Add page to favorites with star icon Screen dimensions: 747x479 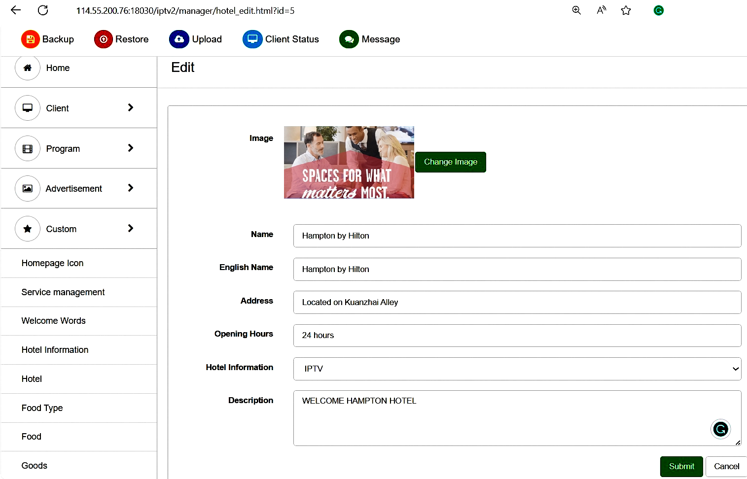coord(626,10)
